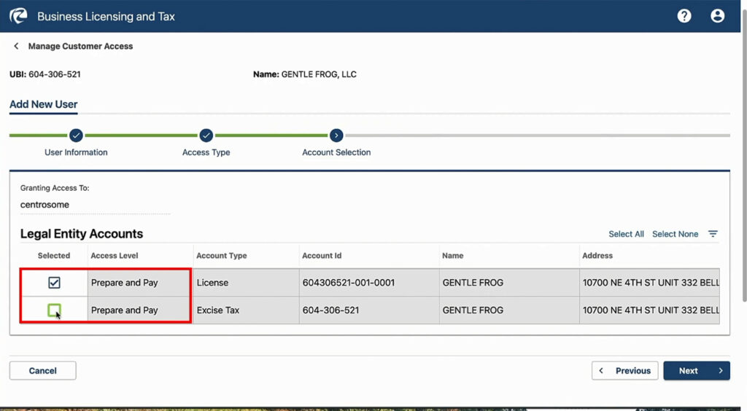Click the Next button
The width and height of the screenshot is (747, 411).
click(696, 371)
